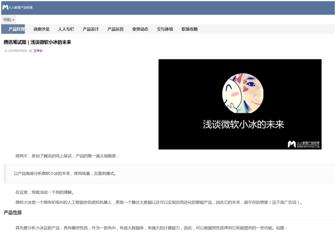Open the 讲座沙龙 menu item
336x235 pixels.
tap(42, 29)
